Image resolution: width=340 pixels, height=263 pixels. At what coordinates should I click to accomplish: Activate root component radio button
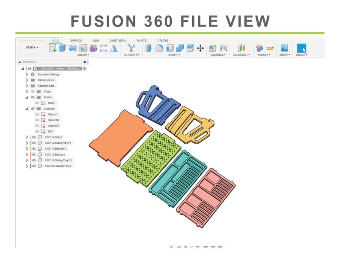click(x=84, y=69)
